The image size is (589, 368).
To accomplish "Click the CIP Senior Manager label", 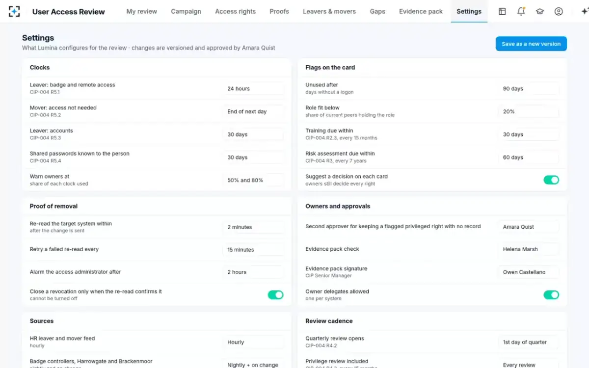I will pyautogui.click(x=328, y=276).
